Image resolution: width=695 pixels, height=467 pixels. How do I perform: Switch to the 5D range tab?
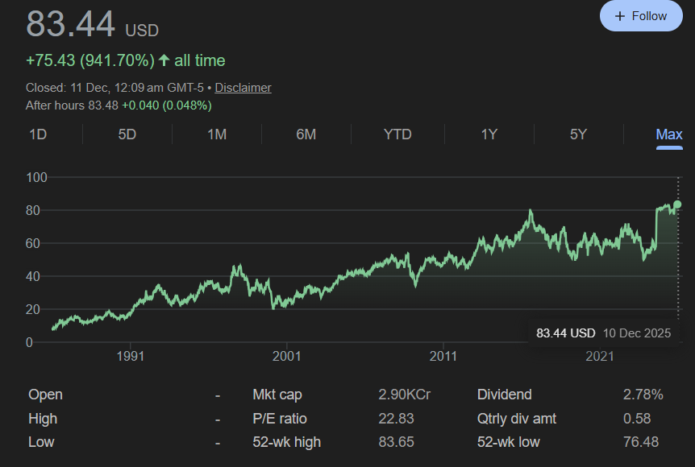pyautogui.click(x=127, y=134)
